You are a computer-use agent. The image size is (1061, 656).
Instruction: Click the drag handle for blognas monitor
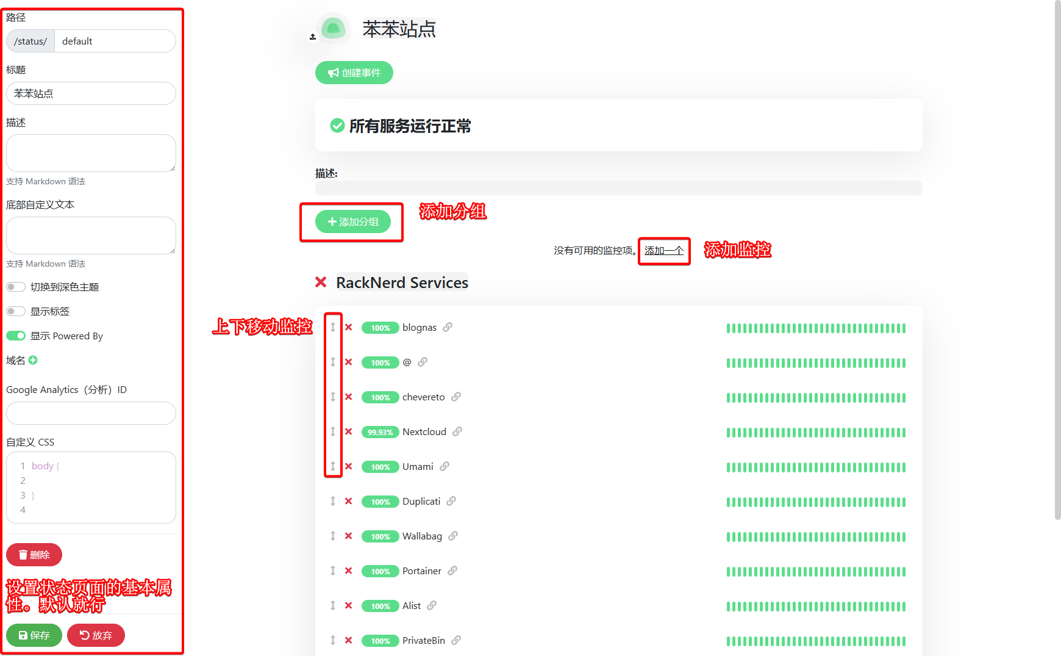[x=333, y=327]
